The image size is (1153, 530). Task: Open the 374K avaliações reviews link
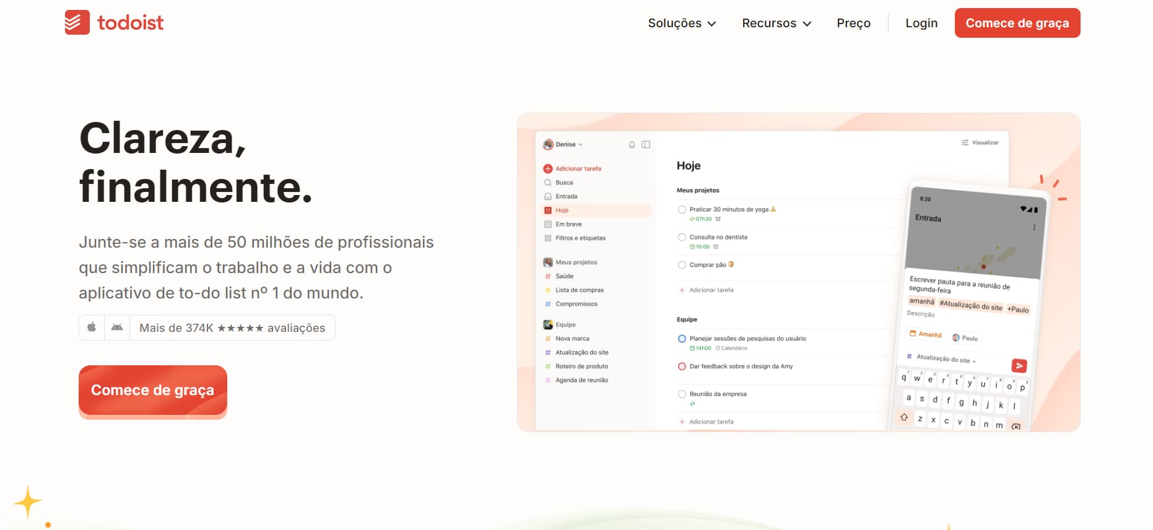click(x=232, y=328)
